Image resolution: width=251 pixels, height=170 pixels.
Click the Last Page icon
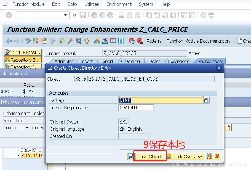pos(173,15)
